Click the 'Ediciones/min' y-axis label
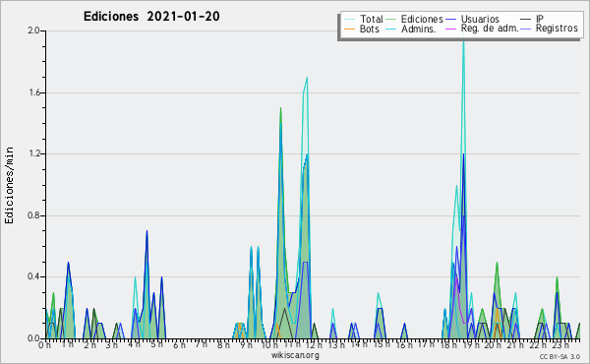Screen dimensions: 590x364 pyautogui.click(x=9, y=186)
